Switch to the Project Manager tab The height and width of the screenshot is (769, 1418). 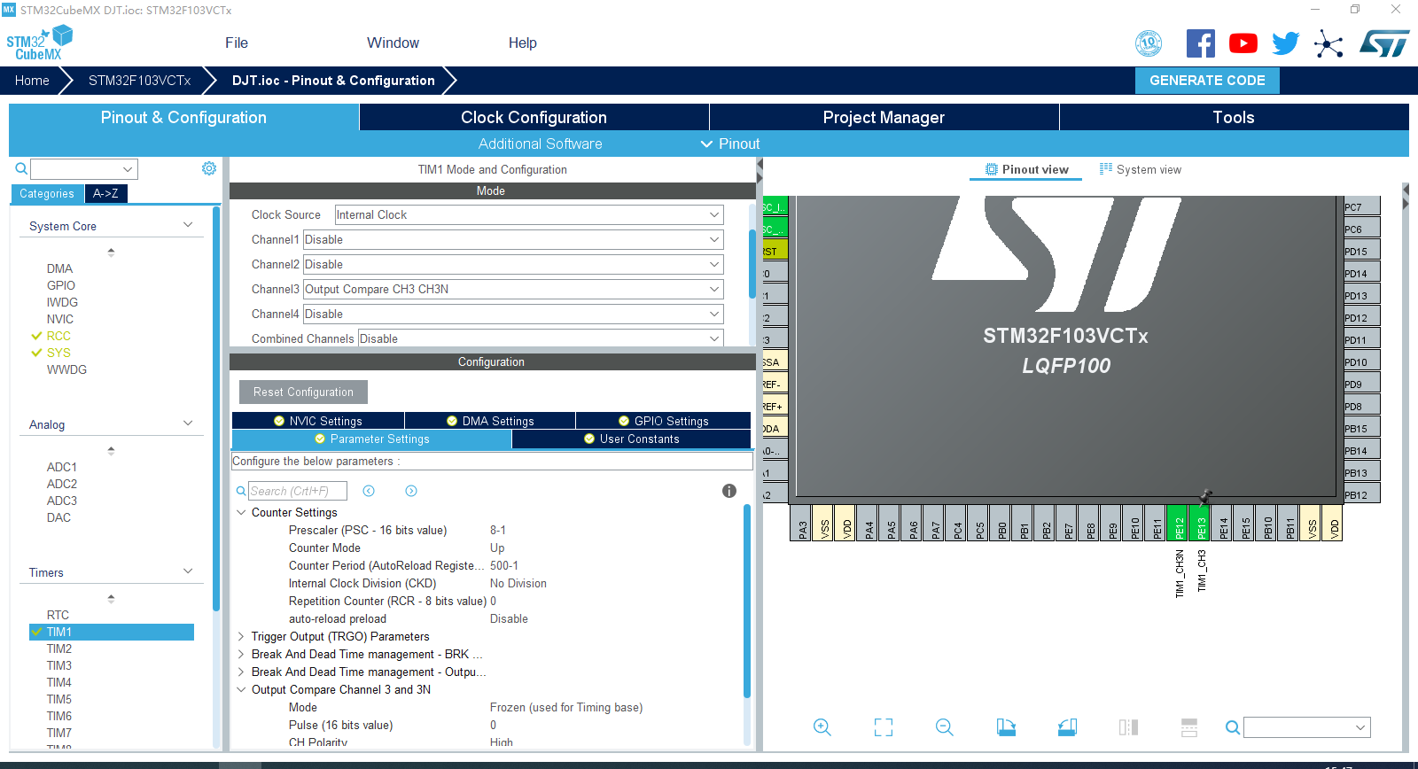884,117
